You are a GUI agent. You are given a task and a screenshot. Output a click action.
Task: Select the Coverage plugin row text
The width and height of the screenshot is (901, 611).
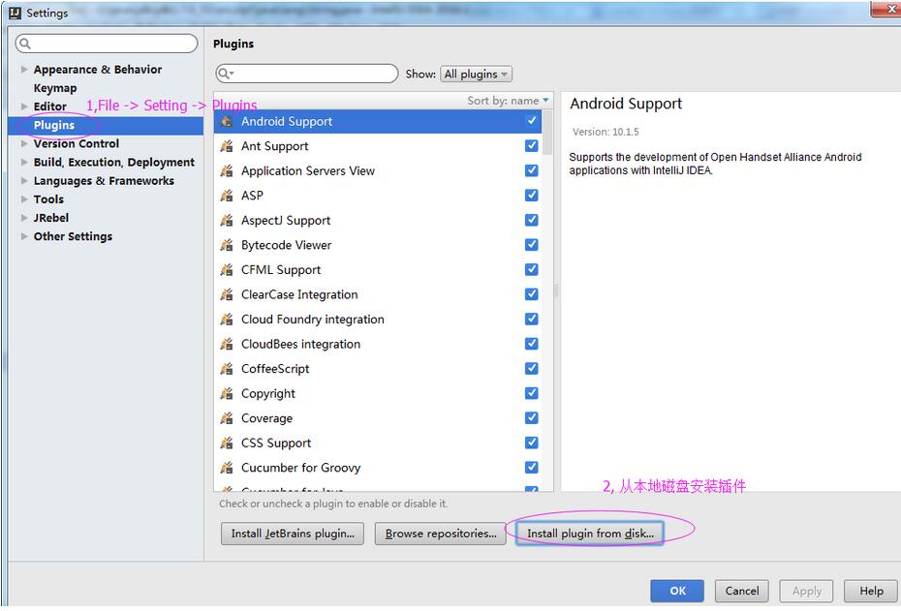[266, 418]
